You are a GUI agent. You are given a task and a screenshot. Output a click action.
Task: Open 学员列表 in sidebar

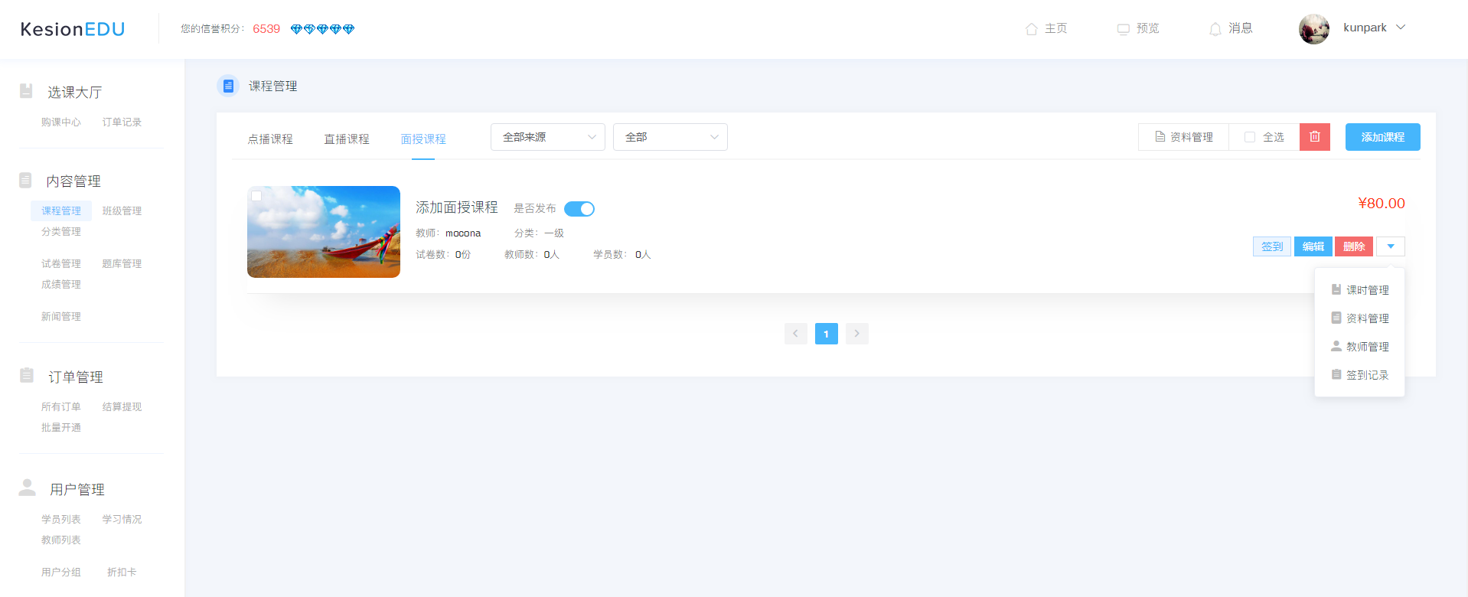[x=61, y=519]
